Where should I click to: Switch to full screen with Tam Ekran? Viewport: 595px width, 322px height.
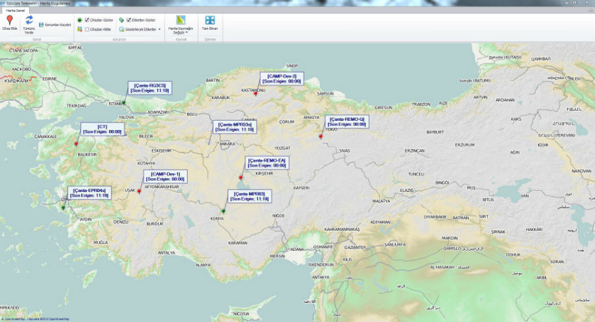pyautogui.click(x=210, y=23)
